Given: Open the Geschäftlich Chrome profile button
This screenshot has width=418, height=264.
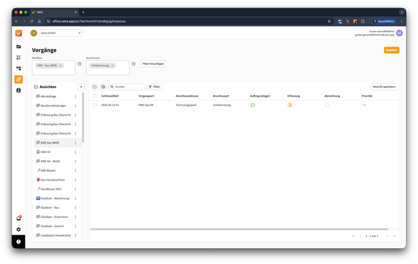Looking at the screenshot, I should [384, 21].
